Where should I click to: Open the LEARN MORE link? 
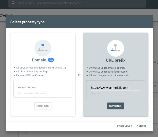click(124, 126)
